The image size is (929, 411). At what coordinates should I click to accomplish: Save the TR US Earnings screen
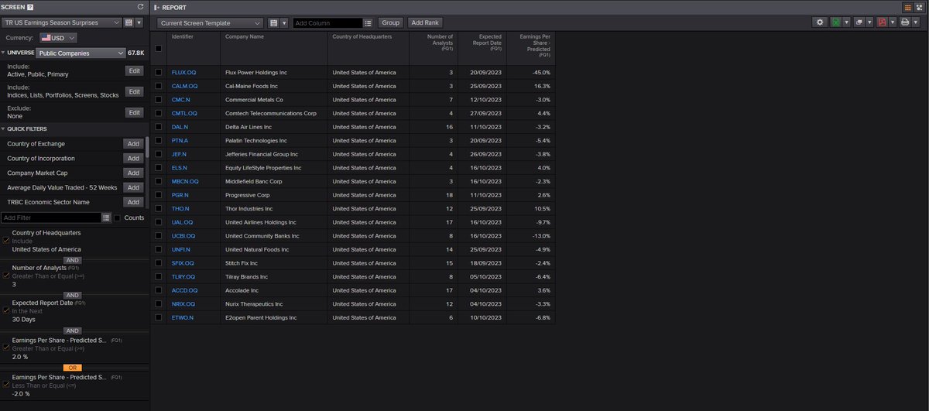click(x=129, y=23)
